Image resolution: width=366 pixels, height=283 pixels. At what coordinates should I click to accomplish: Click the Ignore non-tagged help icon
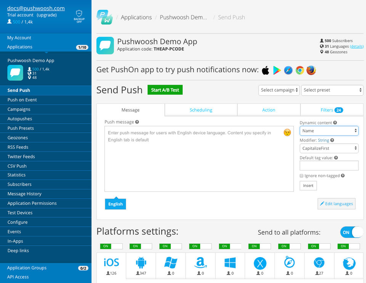(343, 175)
